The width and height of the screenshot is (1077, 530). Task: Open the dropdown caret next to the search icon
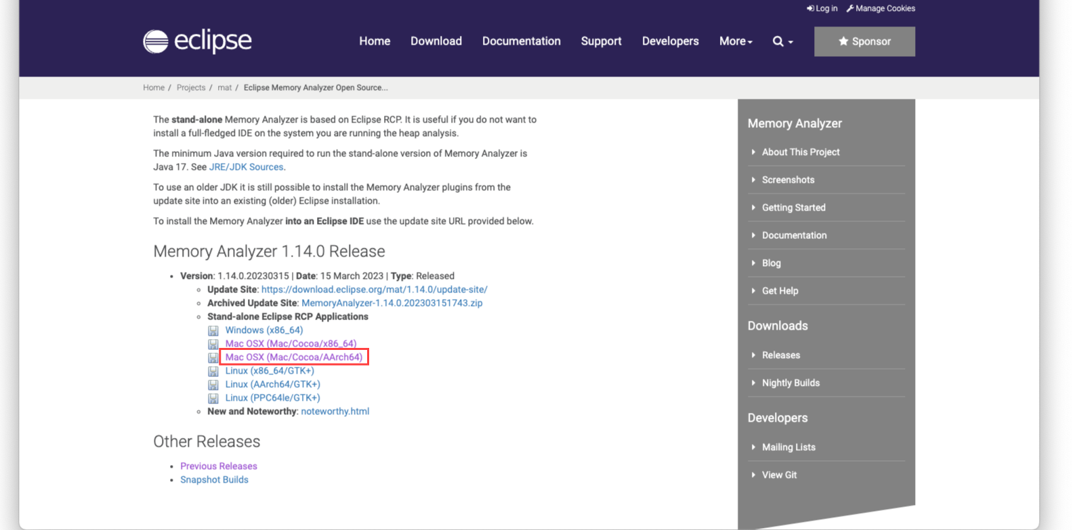tap(790, 42)
